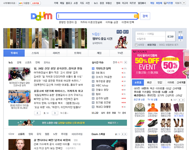Open the 카페 link in top menu

pyautogui.click(x=56, y=3)
